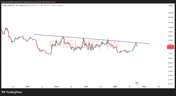Click the 2023 label on the time axis
Viewport: 176px width, 96px height.
pos(27,87)
